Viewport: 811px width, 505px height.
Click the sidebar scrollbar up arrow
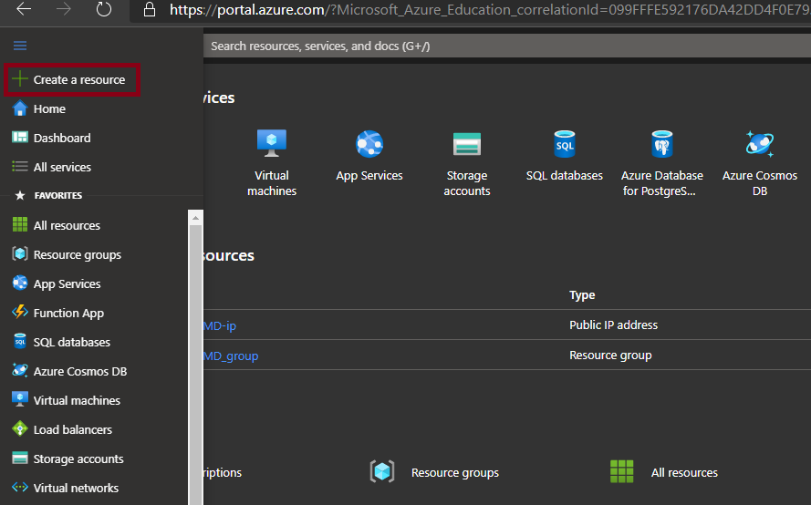195,218
